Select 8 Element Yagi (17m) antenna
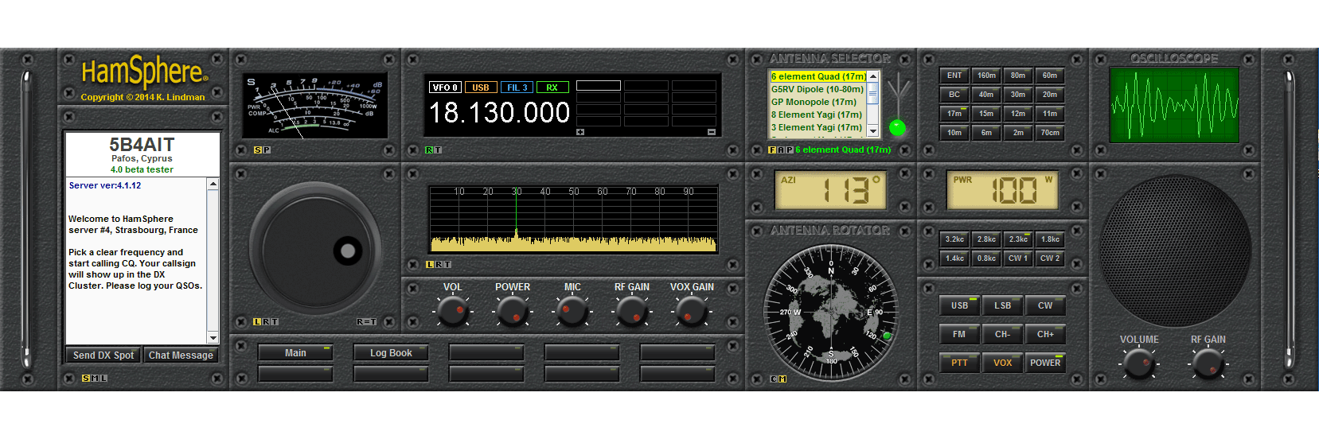Image resolution: width=1319 pixels, height=439 pixels. (818, 115)
